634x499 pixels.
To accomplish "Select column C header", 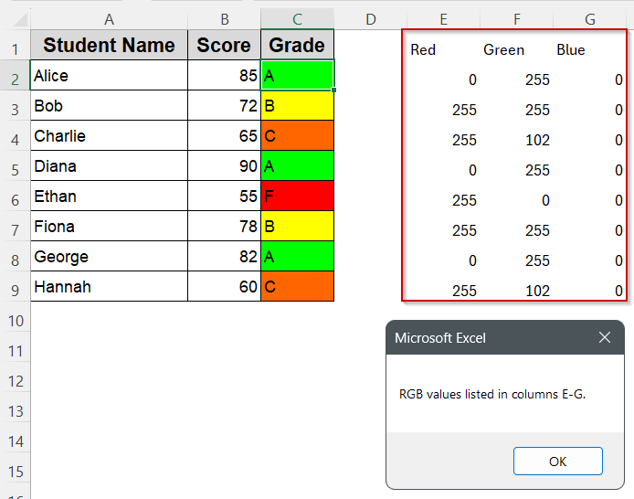I will point(297,19).
